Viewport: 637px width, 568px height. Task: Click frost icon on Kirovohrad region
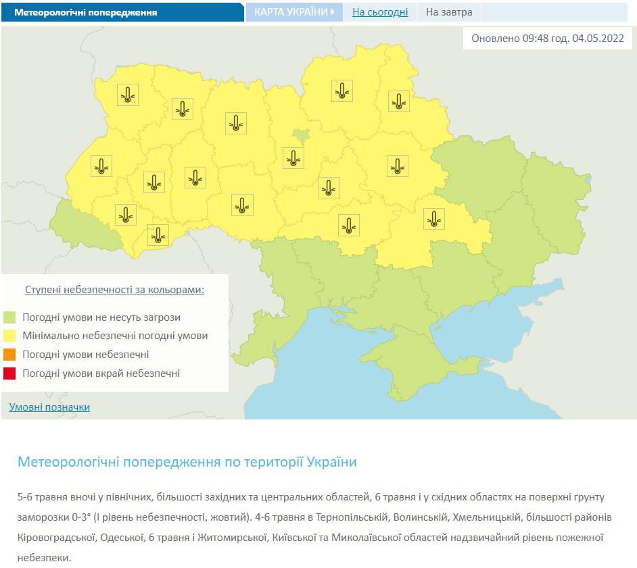[348, 225]
